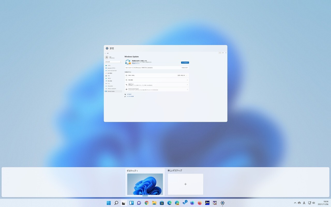Open the Settings gear icon in the taskbar
The image size is (331, 207).
(222, 203)
